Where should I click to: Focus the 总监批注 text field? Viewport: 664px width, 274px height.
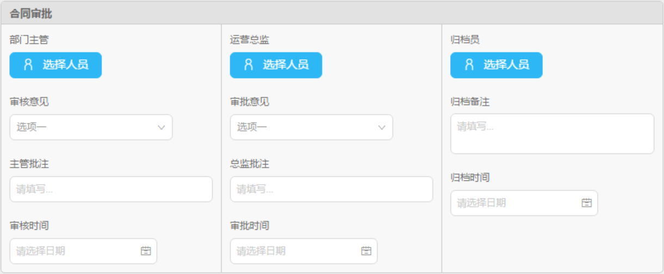point(331,189)
